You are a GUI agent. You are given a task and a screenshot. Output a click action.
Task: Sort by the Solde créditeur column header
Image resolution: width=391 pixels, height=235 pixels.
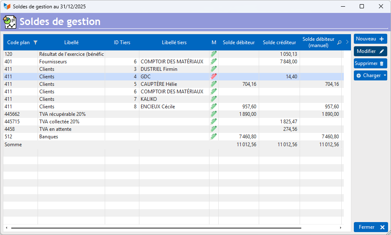pyautogui.click(x=279, y=42)
